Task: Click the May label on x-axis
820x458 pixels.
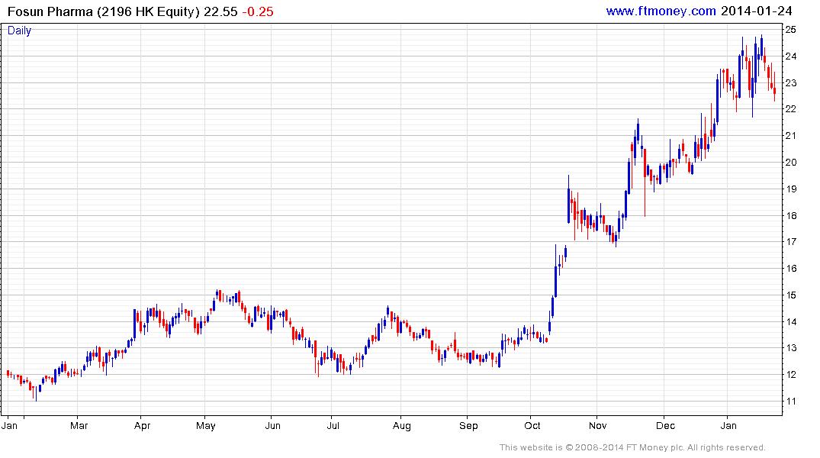Action: click(205, 425)
